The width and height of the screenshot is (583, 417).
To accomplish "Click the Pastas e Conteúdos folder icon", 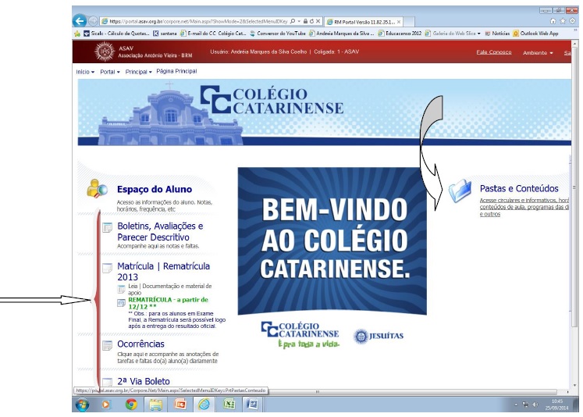I will coord(460,191).
